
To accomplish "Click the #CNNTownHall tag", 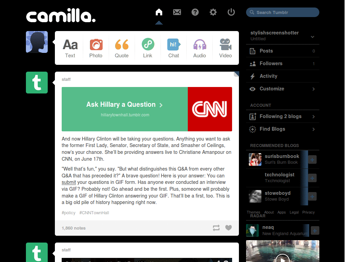I will pos(94,213).
